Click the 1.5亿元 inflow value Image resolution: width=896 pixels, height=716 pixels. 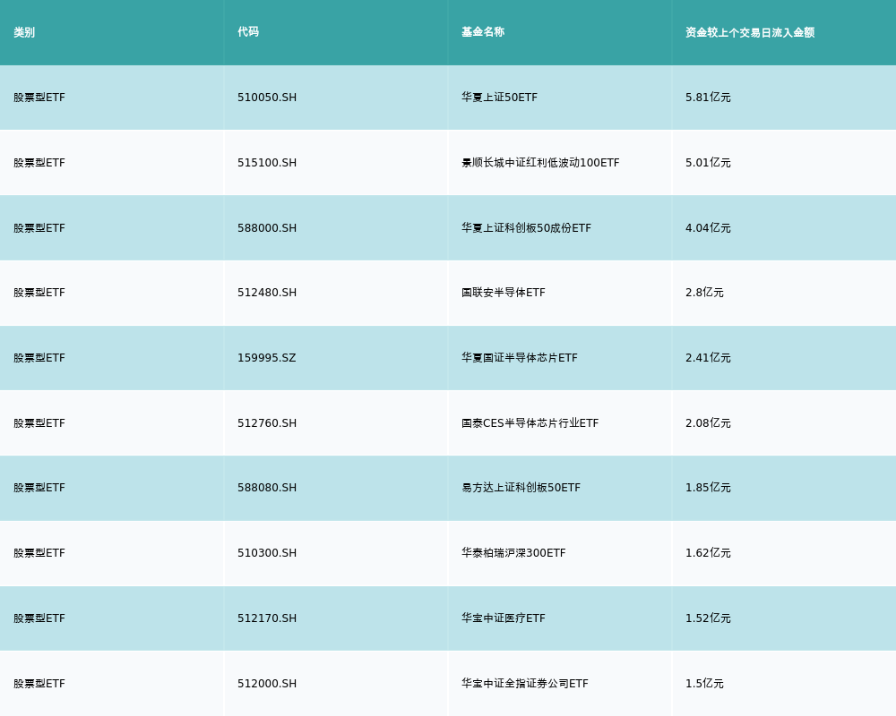click(x=704, y=684)
